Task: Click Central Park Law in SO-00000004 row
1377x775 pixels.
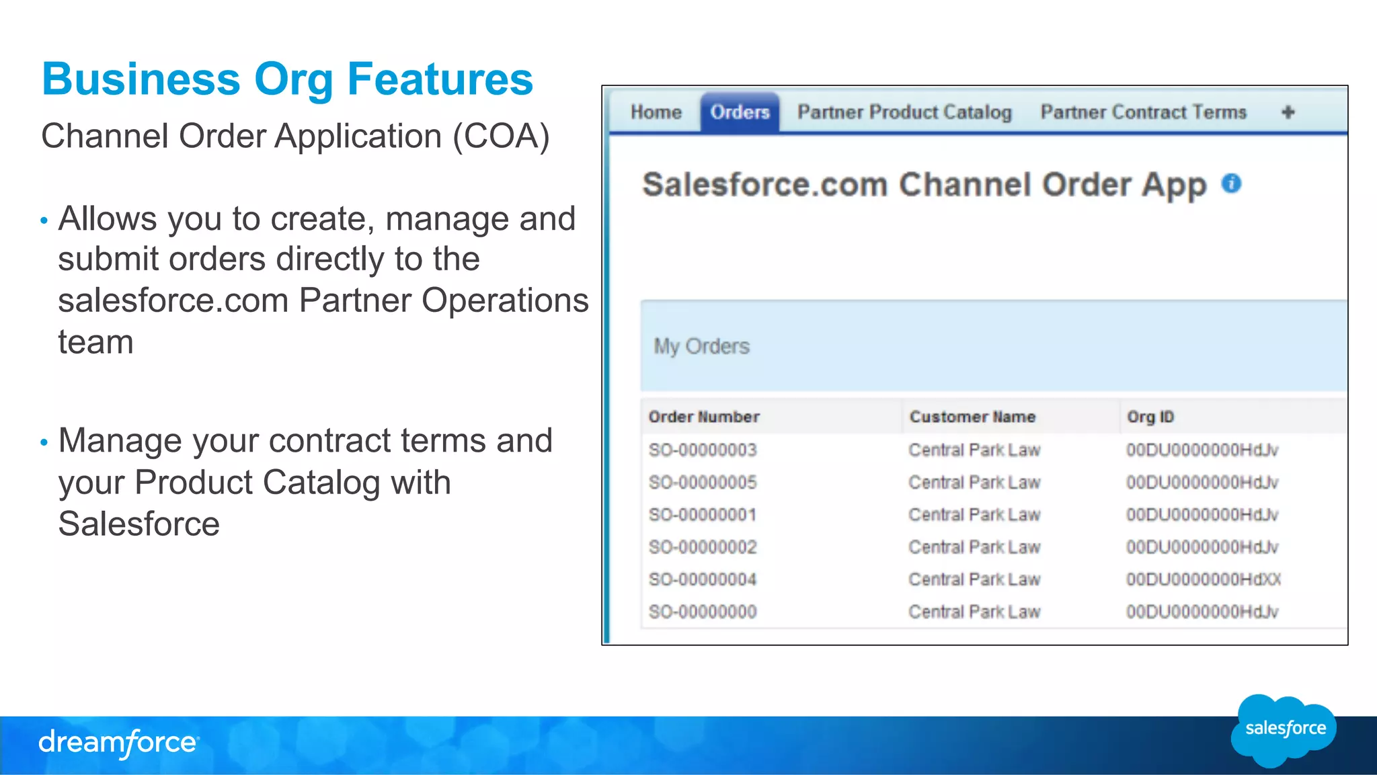Action: click(x=974, y=579)
